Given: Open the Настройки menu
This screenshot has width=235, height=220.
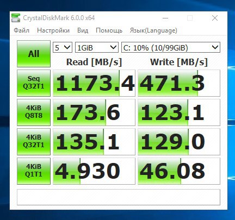Looking at the screenshot, I should 53,30.
